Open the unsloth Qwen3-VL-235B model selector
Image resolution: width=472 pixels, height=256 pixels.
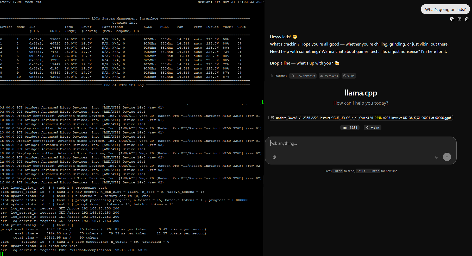361,118
